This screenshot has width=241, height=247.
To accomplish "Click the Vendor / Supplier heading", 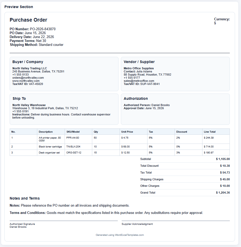I will 139,62.
